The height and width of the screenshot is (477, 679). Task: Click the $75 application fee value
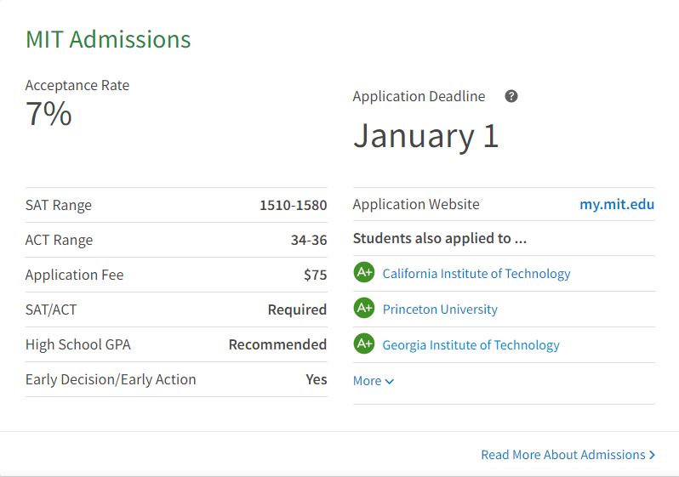click(x=315, y=275)
